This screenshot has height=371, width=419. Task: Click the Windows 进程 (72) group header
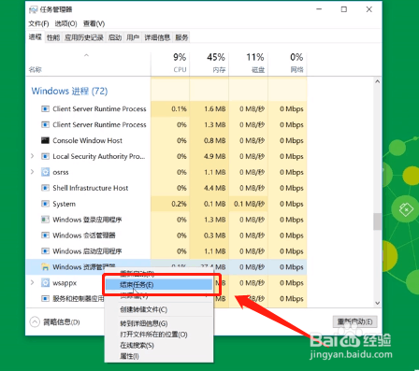pyautogui.click(x=69, y=91)
